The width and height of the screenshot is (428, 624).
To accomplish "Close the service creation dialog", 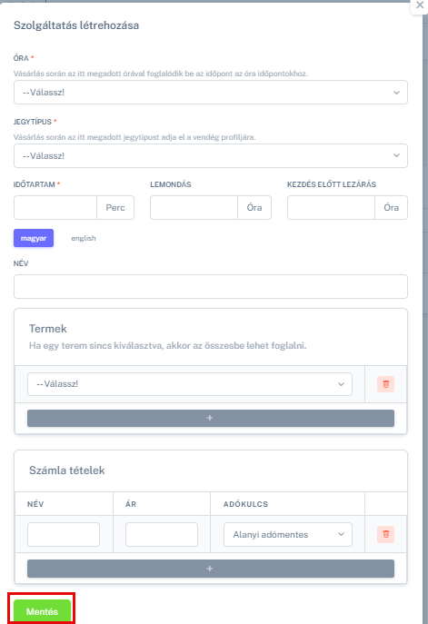I will [420, 5].
